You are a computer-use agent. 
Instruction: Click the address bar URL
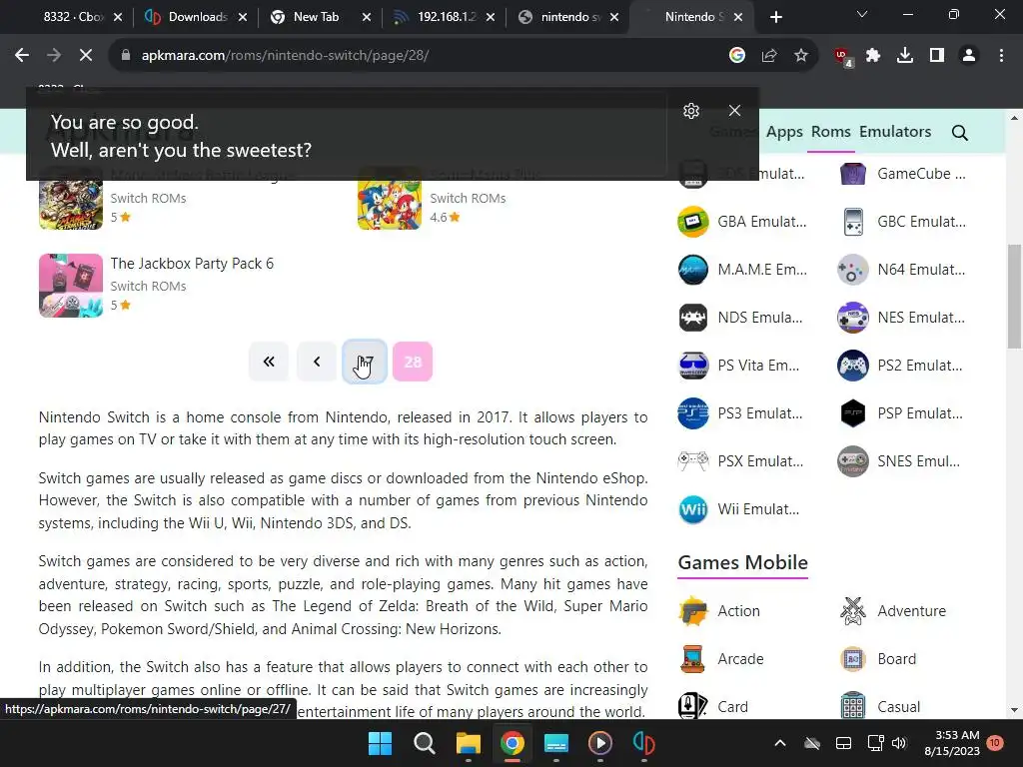tap(285, 56)
